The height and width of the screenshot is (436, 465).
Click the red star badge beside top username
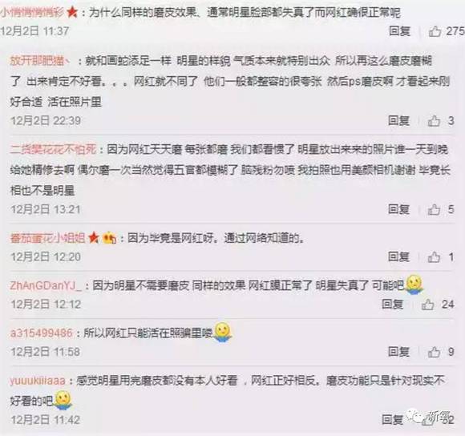tap(72, 13)
